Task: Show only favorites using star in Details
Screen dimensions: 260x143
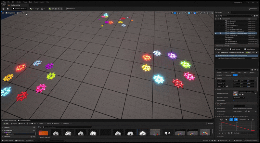Action: point(255,70)
